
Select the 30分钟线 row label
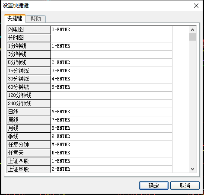tap(29, 79)
